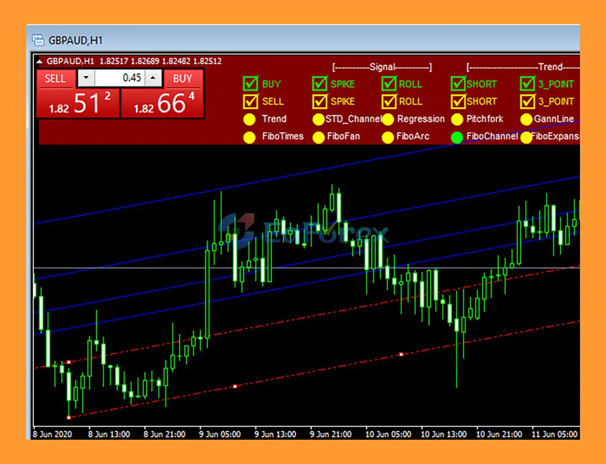Click the 0.45 lot volume field
The height and width of the screenshot is (464, 606).
pyautogui.click(x=121, y=78)
